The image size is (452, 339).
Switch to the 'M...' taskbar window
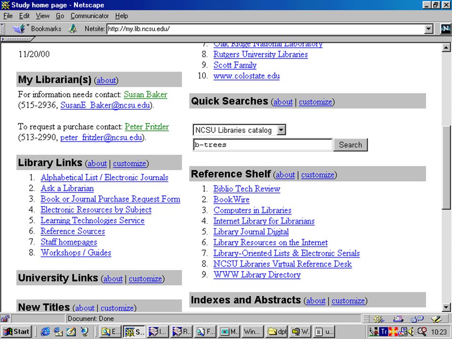[229, 332]
